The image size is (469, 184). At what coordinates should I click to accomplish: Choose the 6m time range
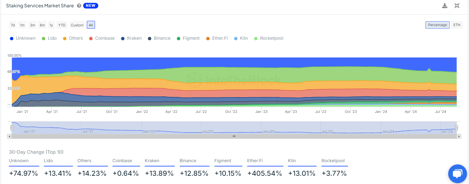click(x=42, y=25)
